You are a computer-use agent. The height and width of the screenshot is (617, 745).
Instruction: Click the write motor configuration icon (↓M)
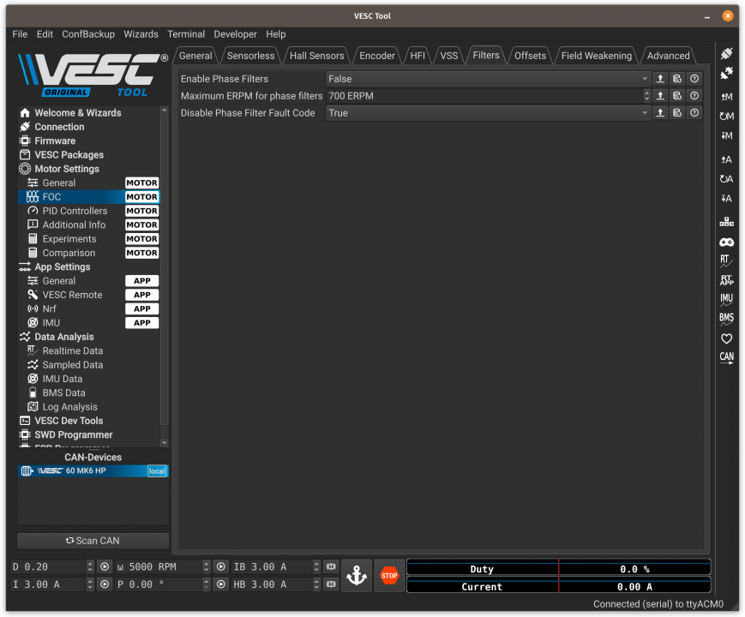[726, 136]
